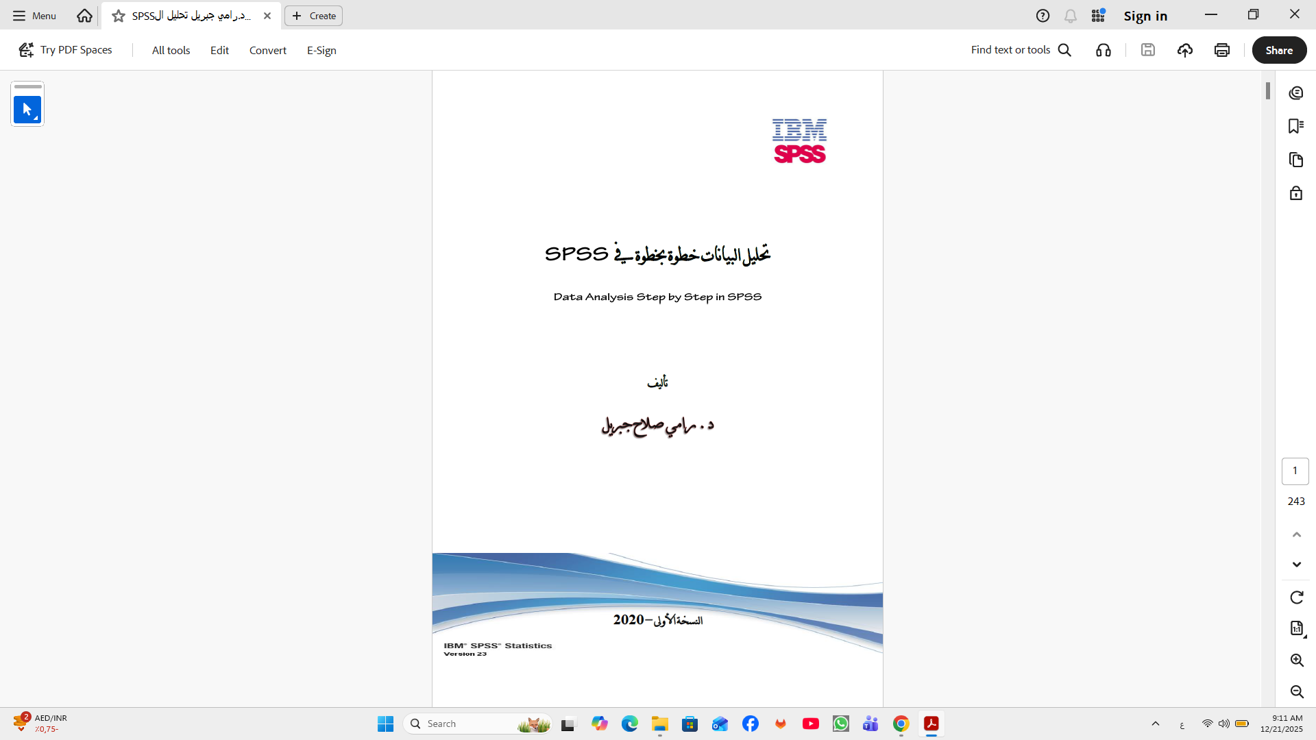1316x740 pixels.
Task: Open the protect document lock icon
Action: tap(1296, 193)
